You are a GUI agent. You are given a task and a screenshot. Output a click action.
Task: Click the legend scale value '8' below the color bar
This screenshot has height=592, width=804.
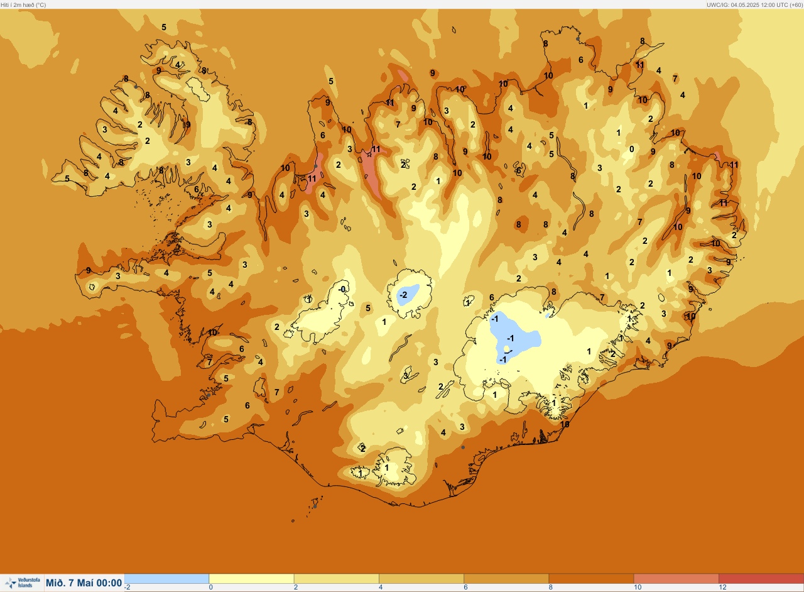pyautogui.click(x=551, y=588)
